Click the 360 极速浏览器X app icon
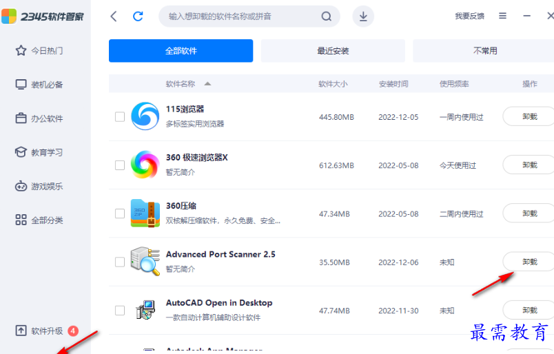Image resolution: width=554 pixels, height=354 pixels. pos(145,165)
